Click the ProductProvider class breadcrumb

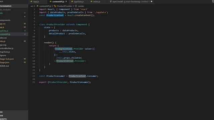click(65, 6)
